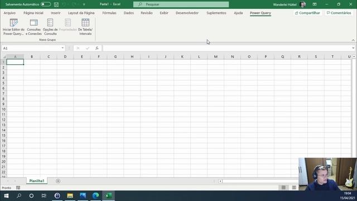
Task: Click the taskbar clock and date
Action: point(348,196)
